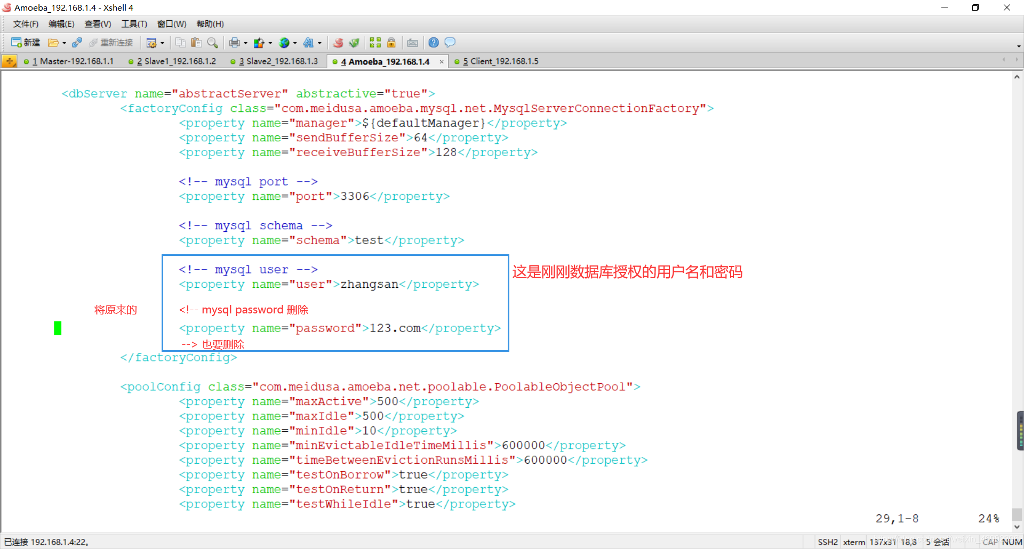Click the font selection icon

(309, 43)
